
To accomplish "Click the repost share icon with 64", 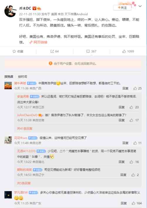I will [52, 51].
